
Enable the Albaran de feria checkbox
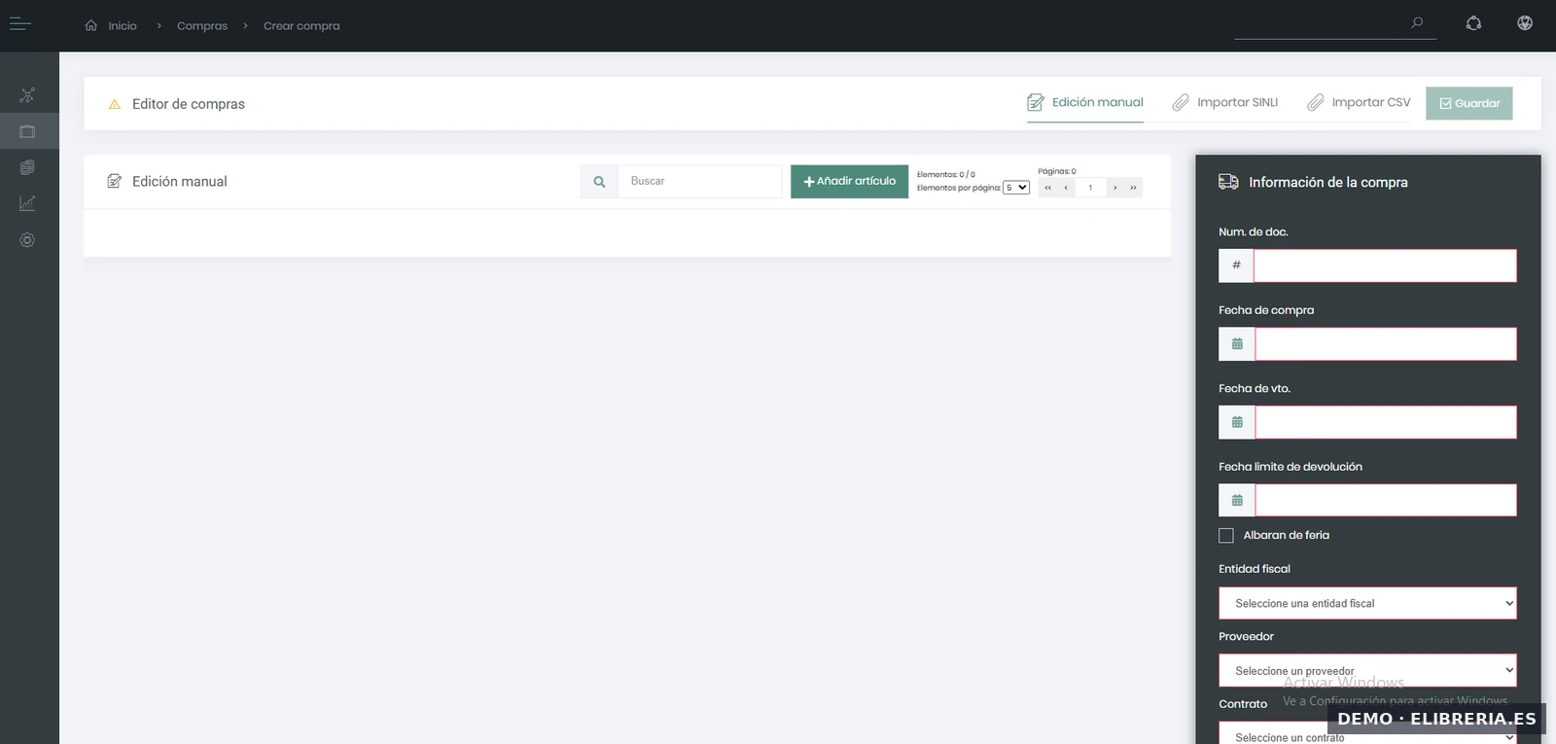click(x=1226, y=536)
